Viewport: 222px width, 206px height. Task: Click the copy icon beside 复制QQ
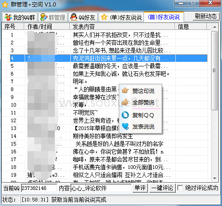pyautogui.click(x=125, y=115)
